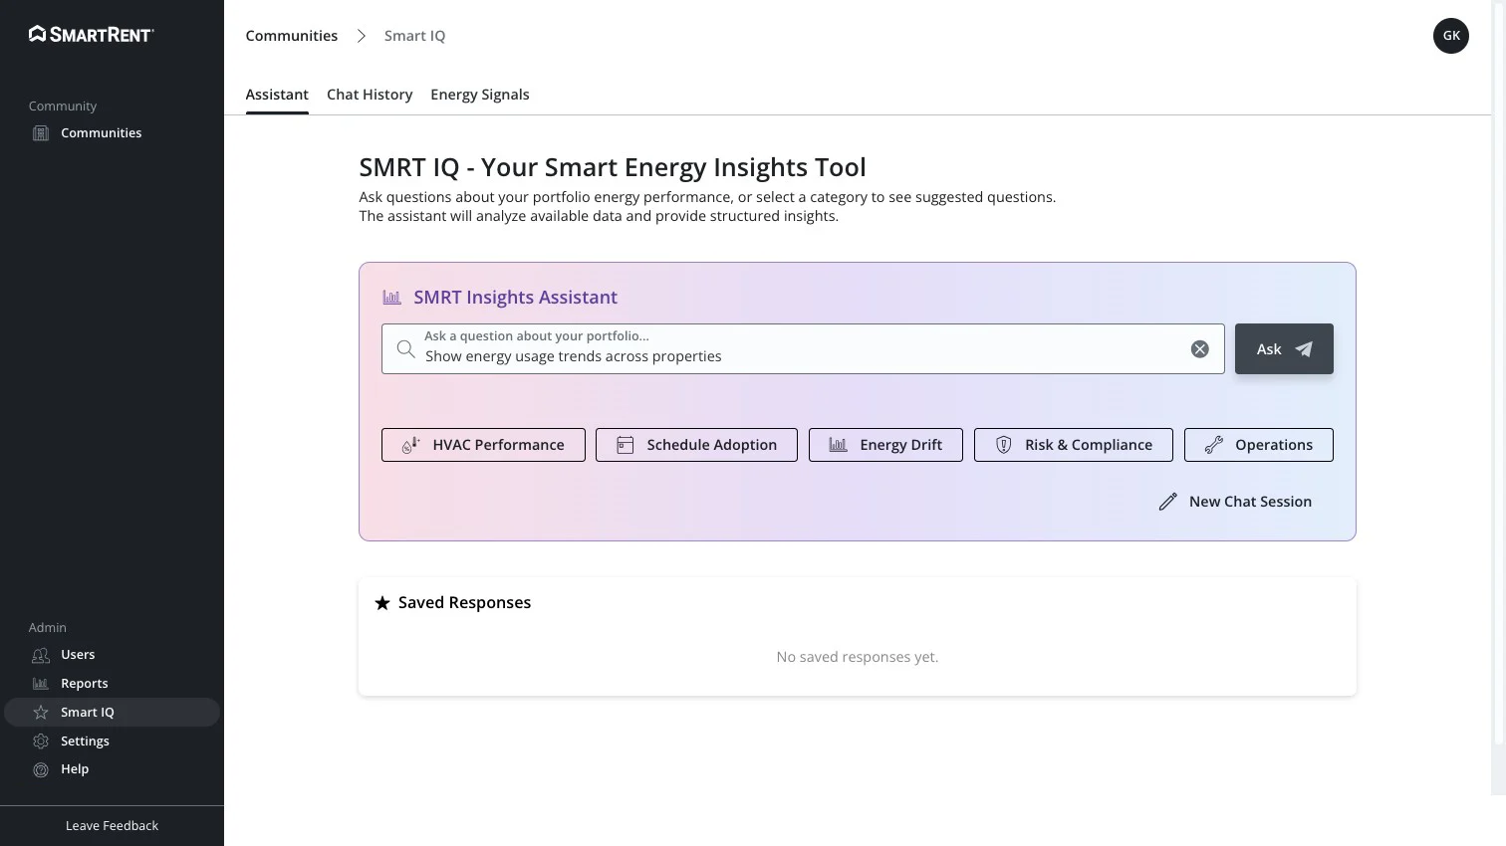Click the Help lifebuoy icon in the sidebar

41,769
